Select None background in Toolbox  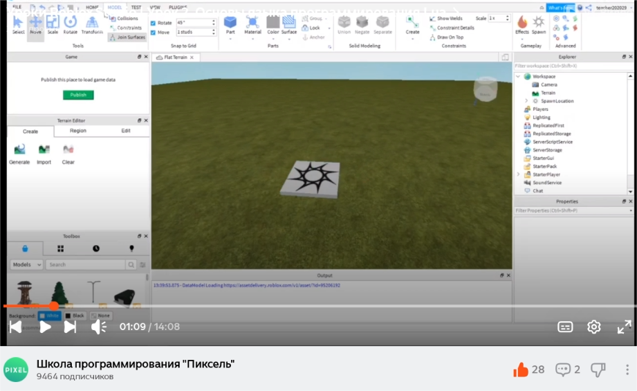tap(100, 316)
